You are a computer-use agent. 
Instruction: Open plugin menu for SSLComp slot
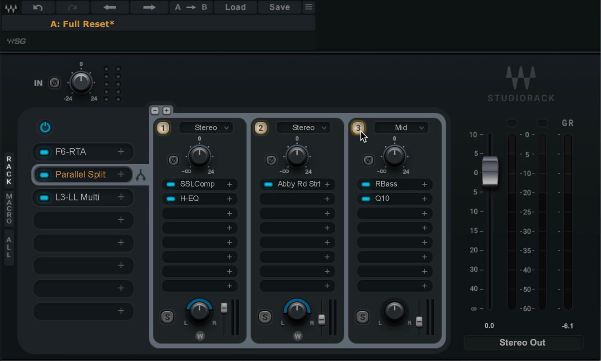(229, 184)
